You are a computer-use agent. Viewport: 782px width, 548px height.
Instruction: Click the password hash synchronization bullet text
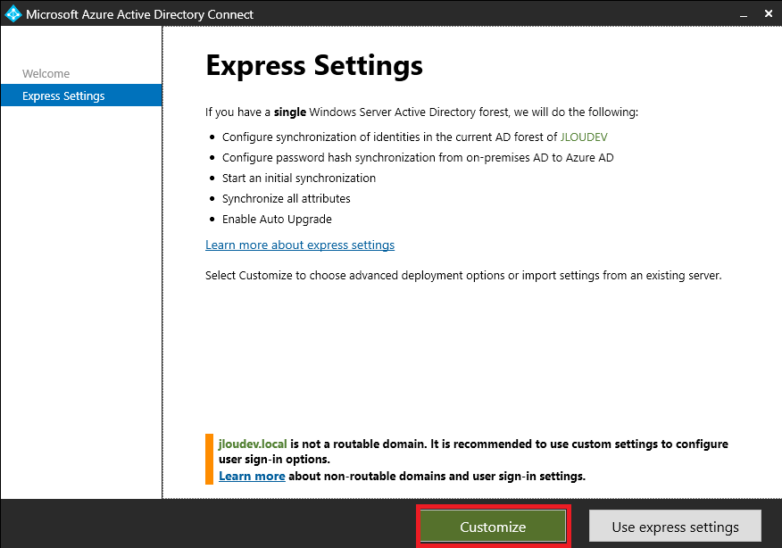[x=418, y=158]
